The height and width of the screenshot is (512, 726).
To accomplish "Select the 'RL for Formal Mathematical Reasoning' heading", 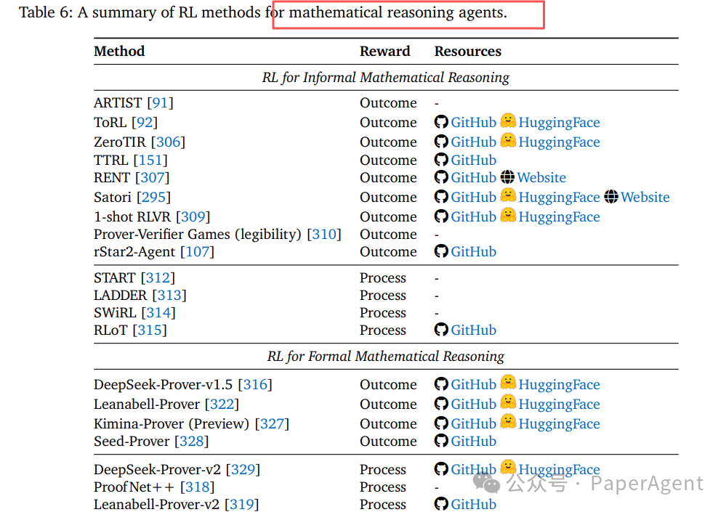I will pos(386,356).
